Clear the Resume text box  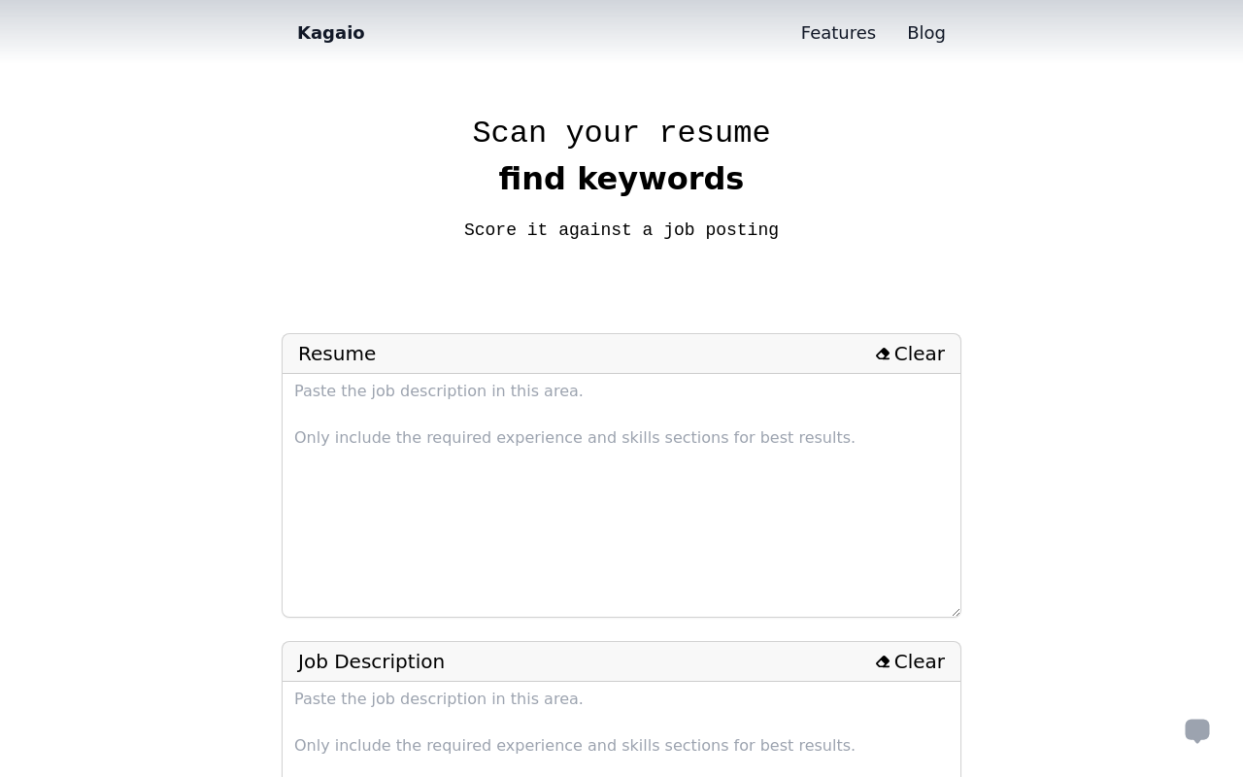pyautogui.click(x=911, y=354)
